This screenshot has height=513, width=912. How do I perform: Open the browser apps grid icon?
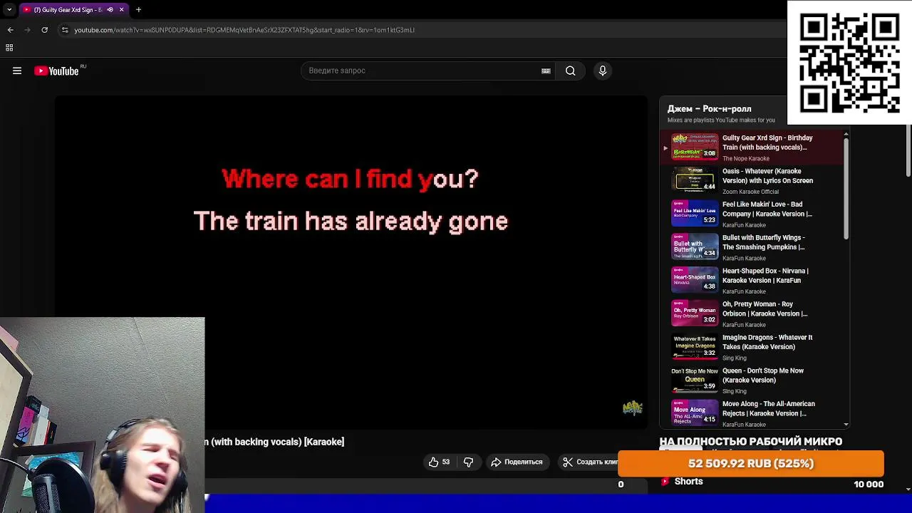[x=9, y=48]
